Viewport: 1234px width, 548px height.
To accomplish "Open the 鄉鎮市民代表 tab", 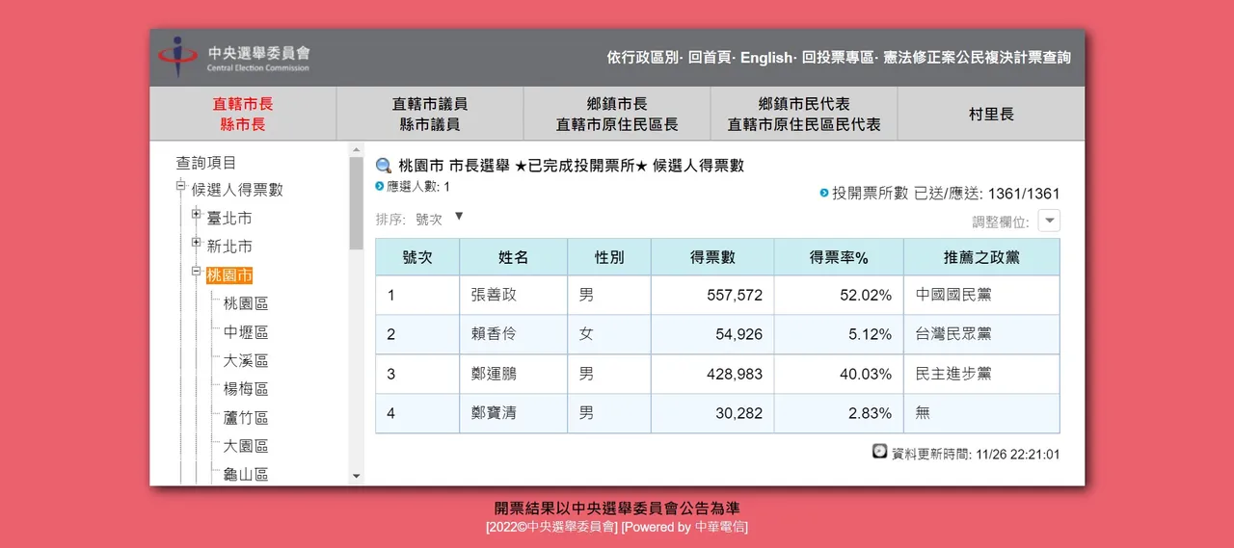I will point(804,114).
